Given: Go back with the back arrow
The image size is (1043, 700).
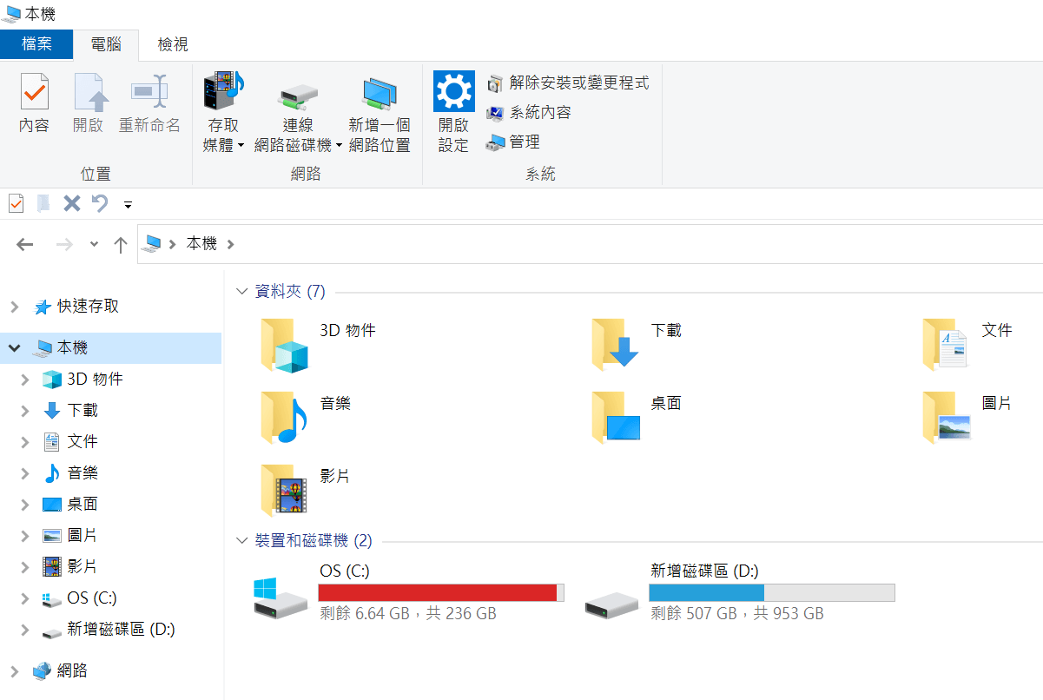Looking at the screenshot, I should [24, 244].
